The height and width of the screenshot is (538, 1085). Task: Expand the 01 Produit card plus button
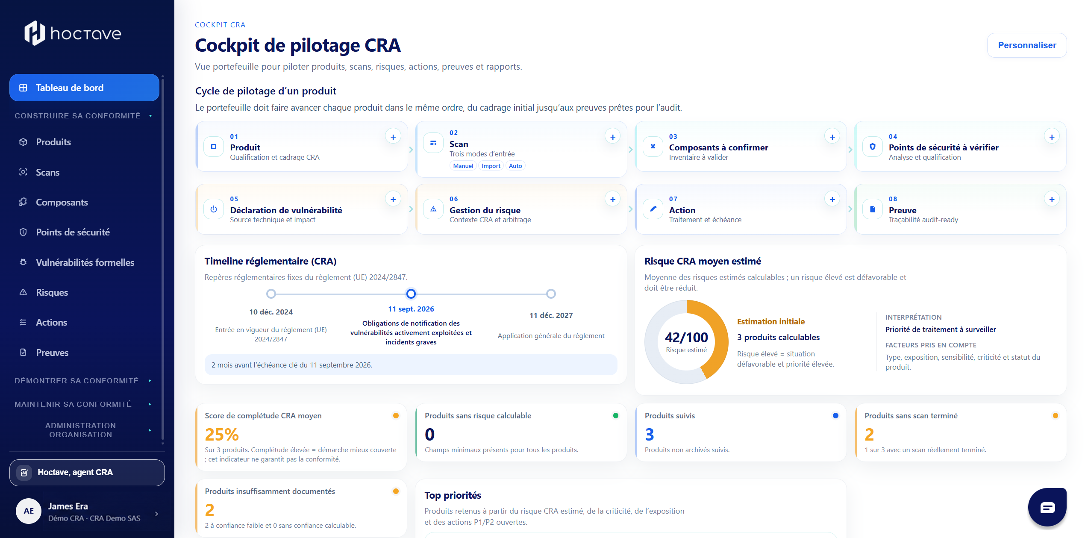(x=393, y=137)
